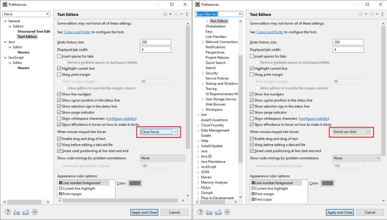The image size is (387, 220).
Task: Click the vertical scrollbar of the right window's tree
Action: pos(240,108)
